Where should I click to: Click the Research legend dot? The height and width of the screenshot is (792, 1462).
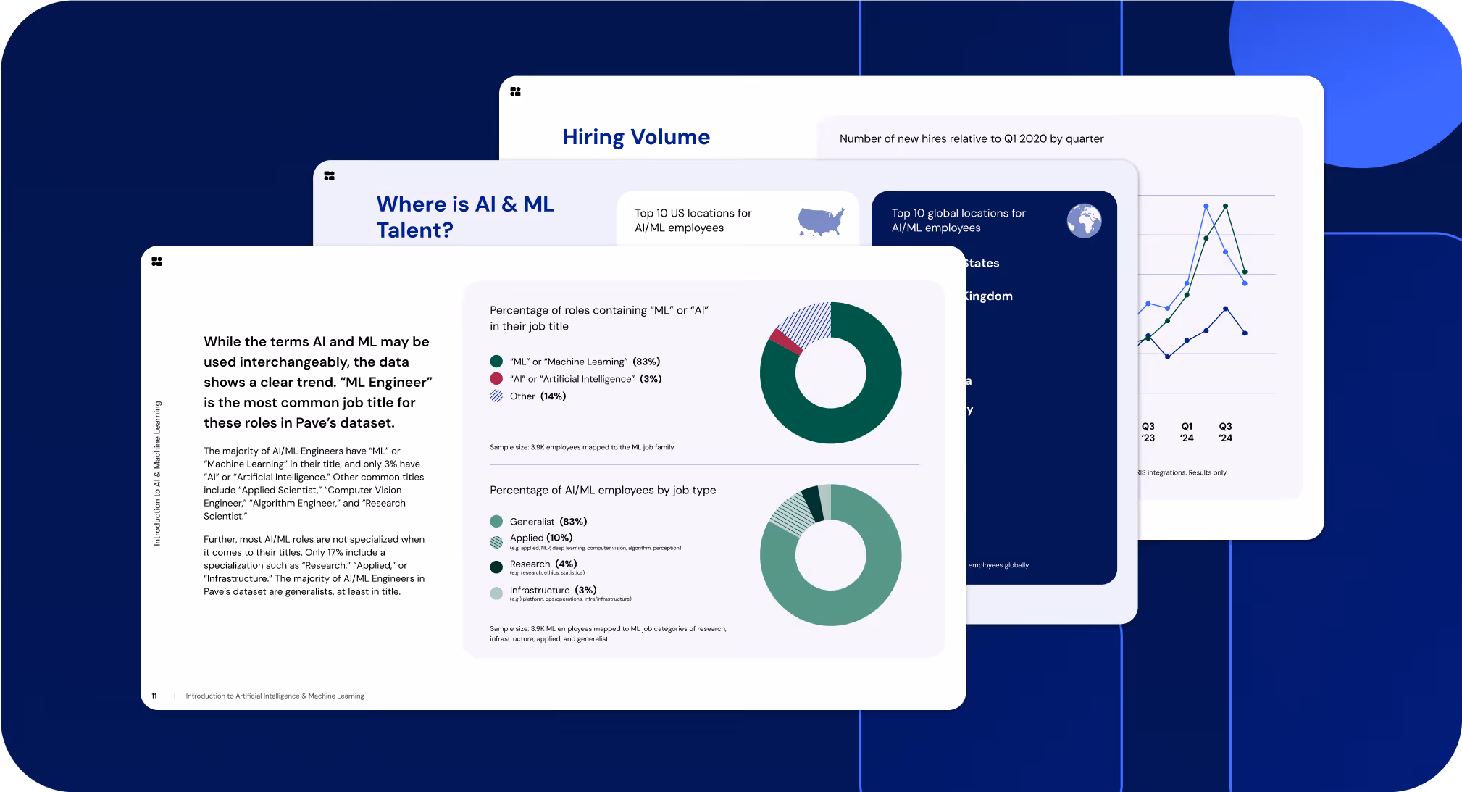coord(496,567)
